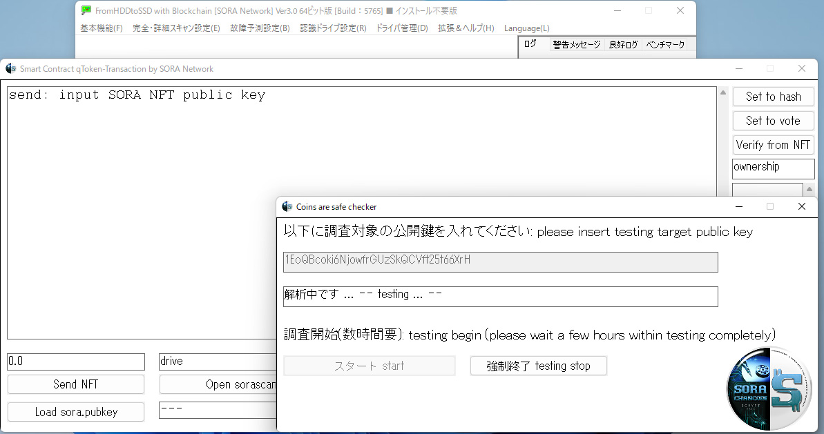The width and height of the screenshot is (824, 434).
Task: Open the ドライバ管理(D) menu
Action: (402, 28)
